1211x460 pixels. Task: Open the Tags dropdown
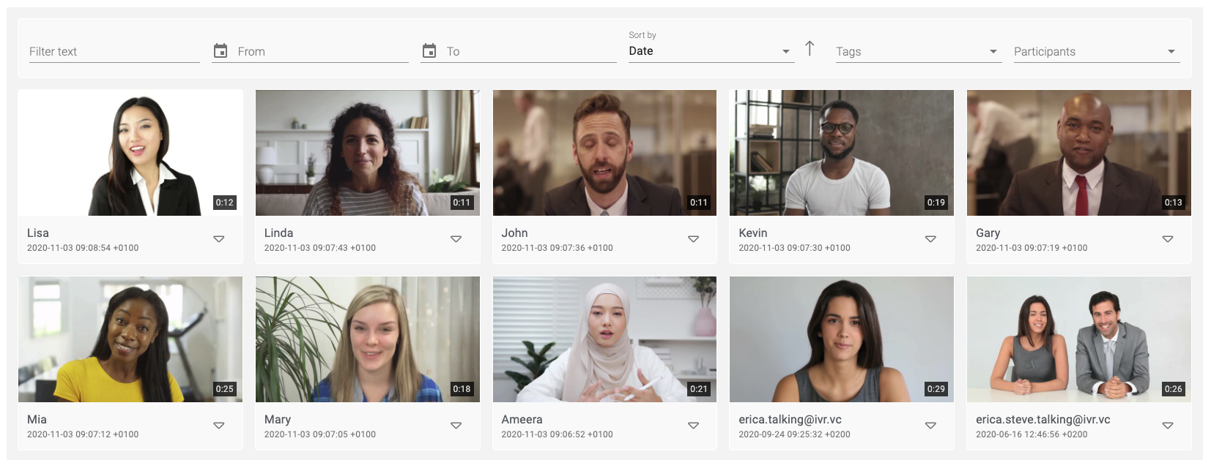pos(918,51)
